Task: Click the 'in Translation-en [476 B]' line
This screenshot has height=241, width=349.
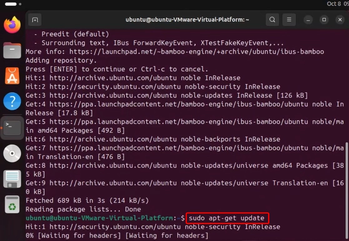Action: pos(75,157)
